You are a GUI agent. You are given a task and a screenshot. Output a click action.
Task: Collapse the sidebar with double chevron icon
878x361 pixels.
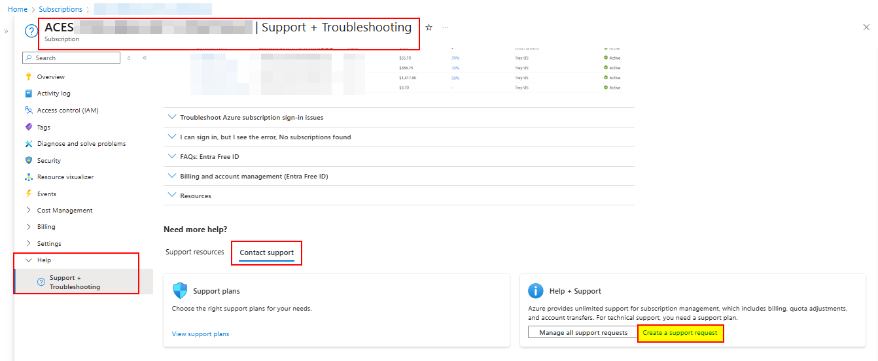[x=145, y=58]
